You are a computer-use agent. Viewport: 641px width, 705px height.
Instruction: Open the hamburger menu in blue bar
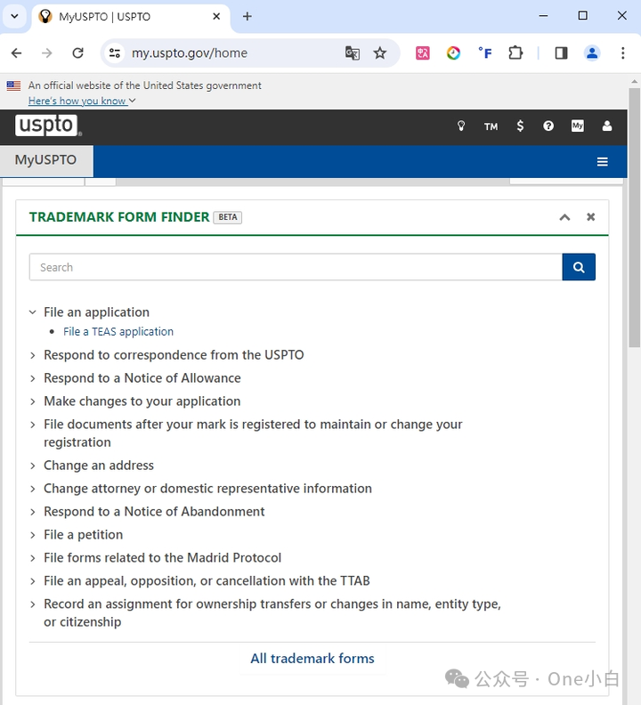click(x=603, y=162)
